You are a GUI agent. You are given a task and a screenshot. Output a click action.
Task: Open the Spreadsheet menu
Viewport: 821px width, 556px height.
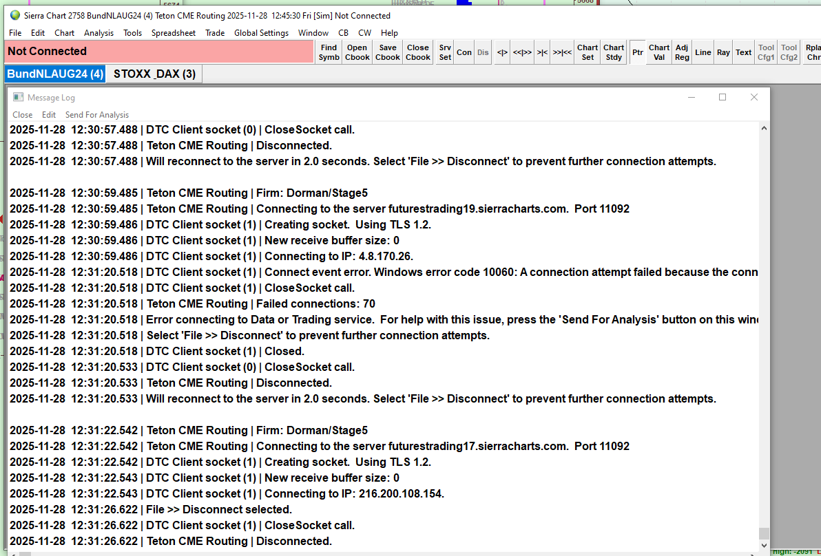[174, 32]
